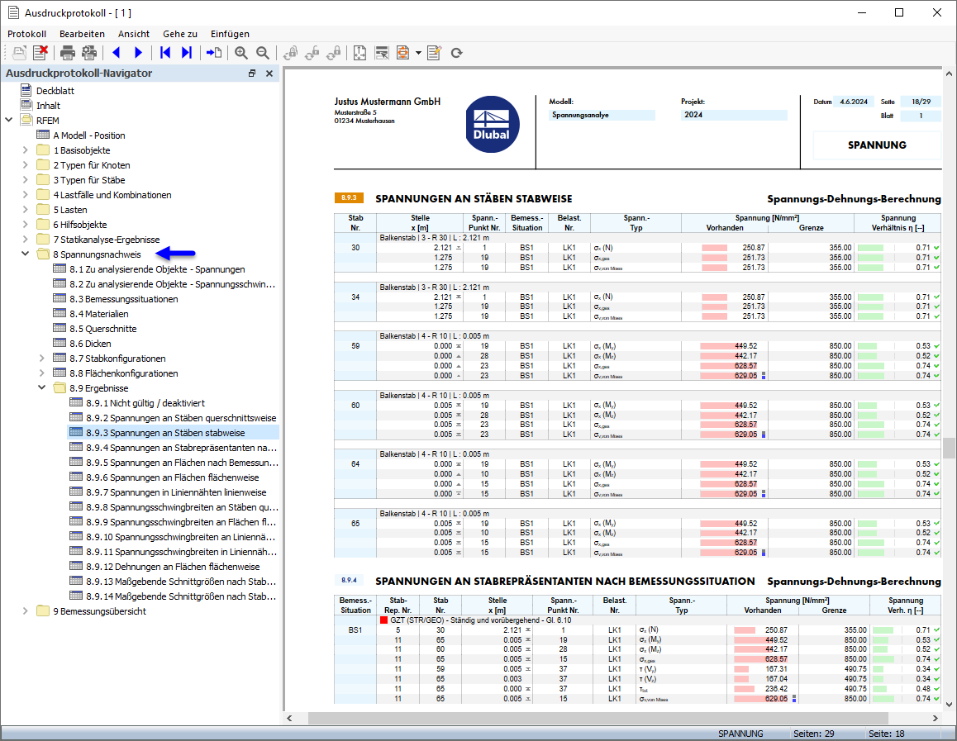Select 8.9.6 Spannungen an Flächen flächenweise

coord(173,477)
